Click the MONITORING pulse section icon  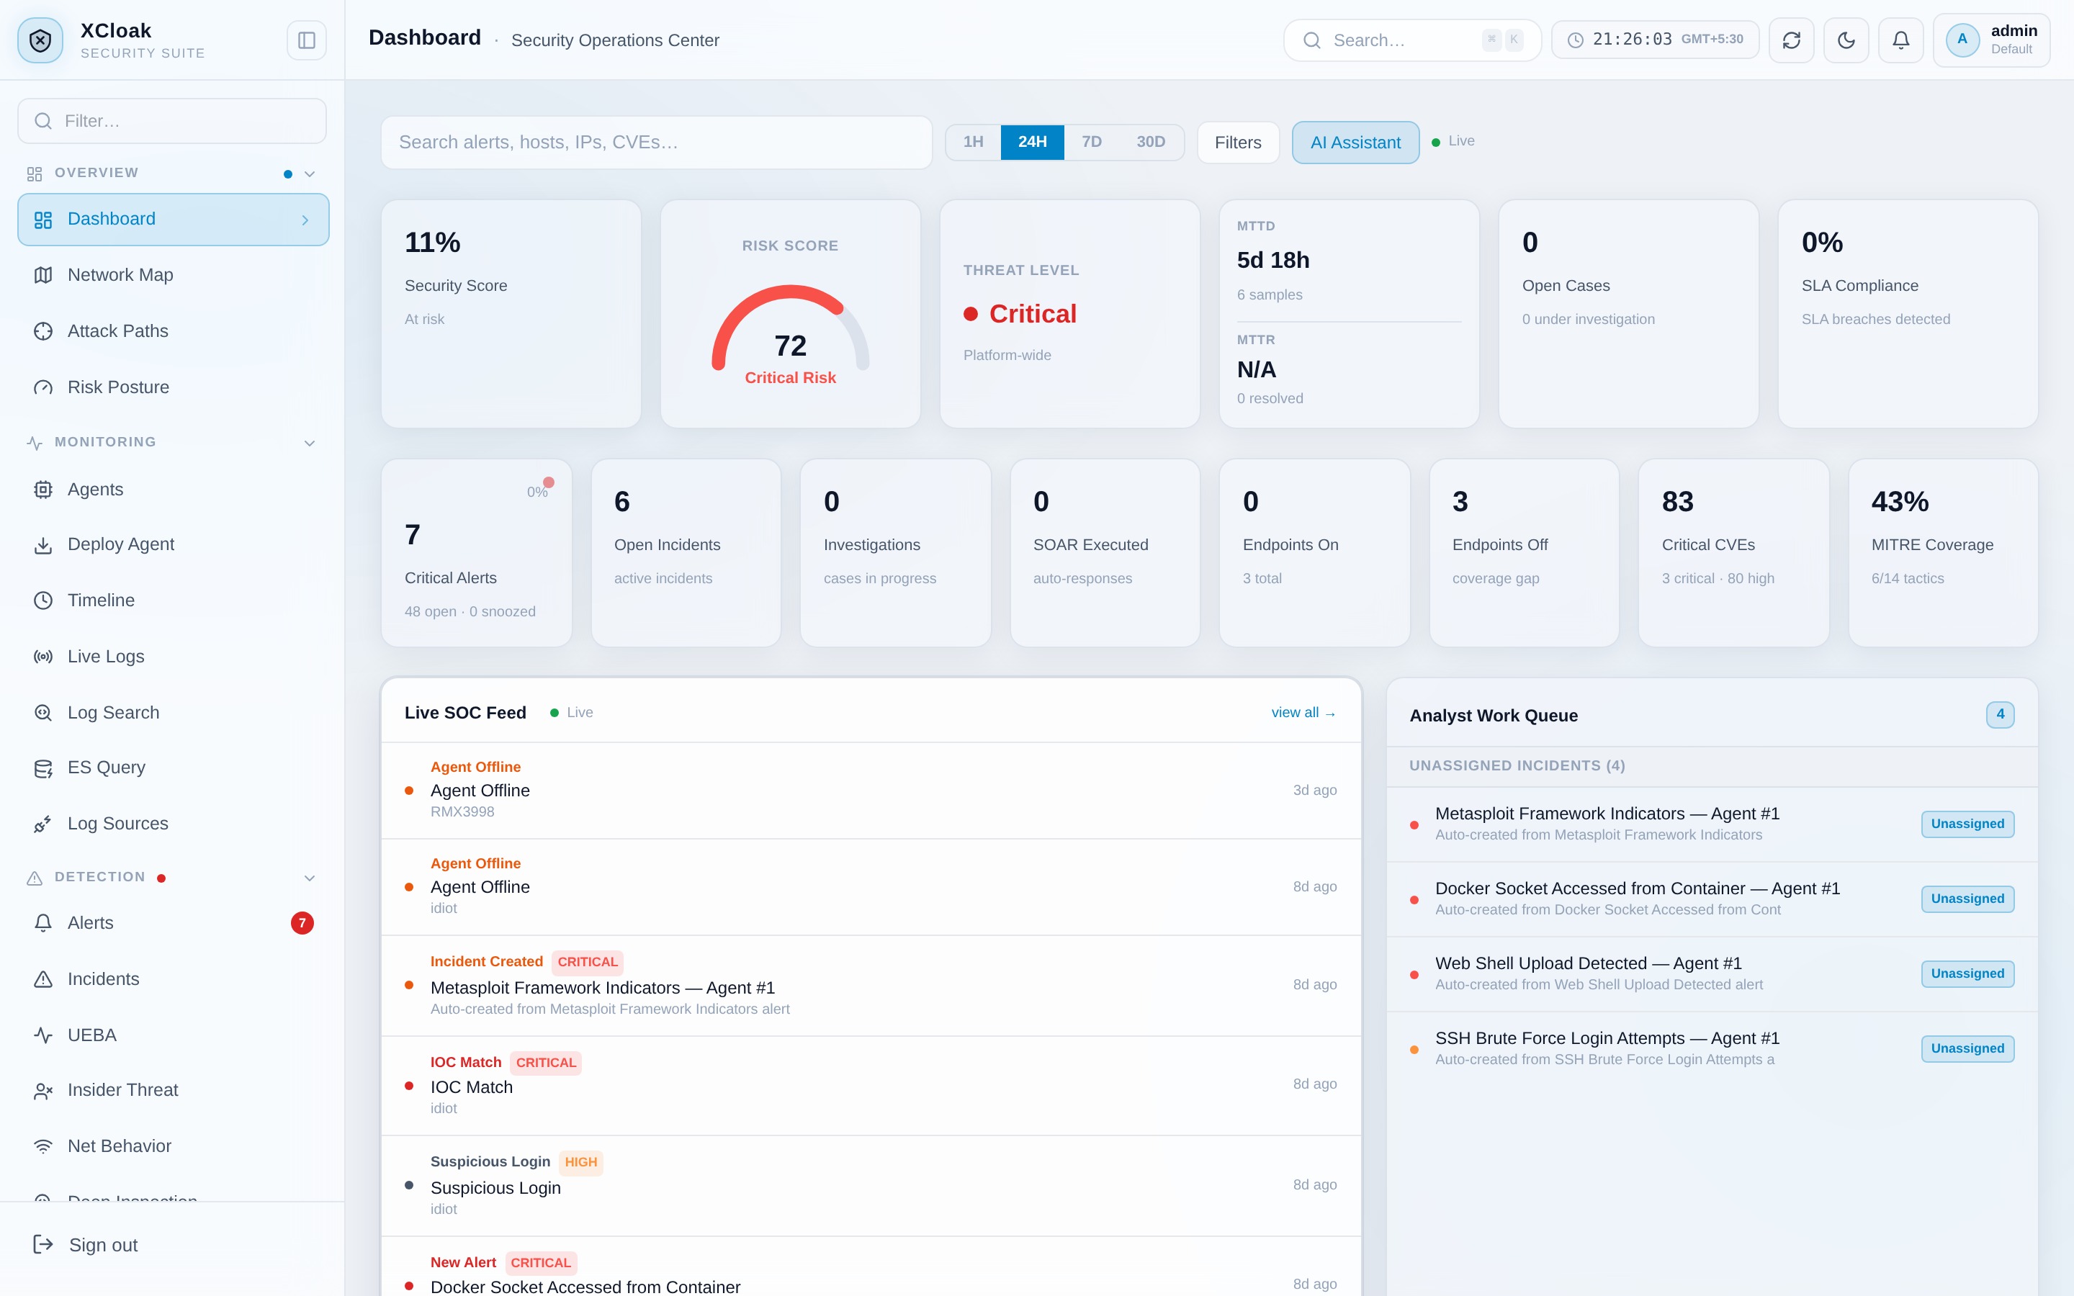pos(35,443)
